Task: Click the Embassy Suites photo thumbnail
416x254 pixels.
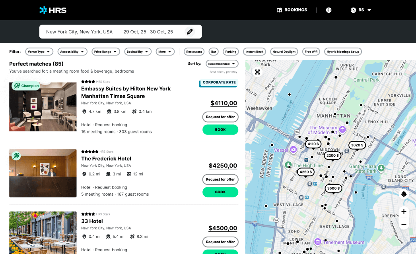Action: coord(43,106)
